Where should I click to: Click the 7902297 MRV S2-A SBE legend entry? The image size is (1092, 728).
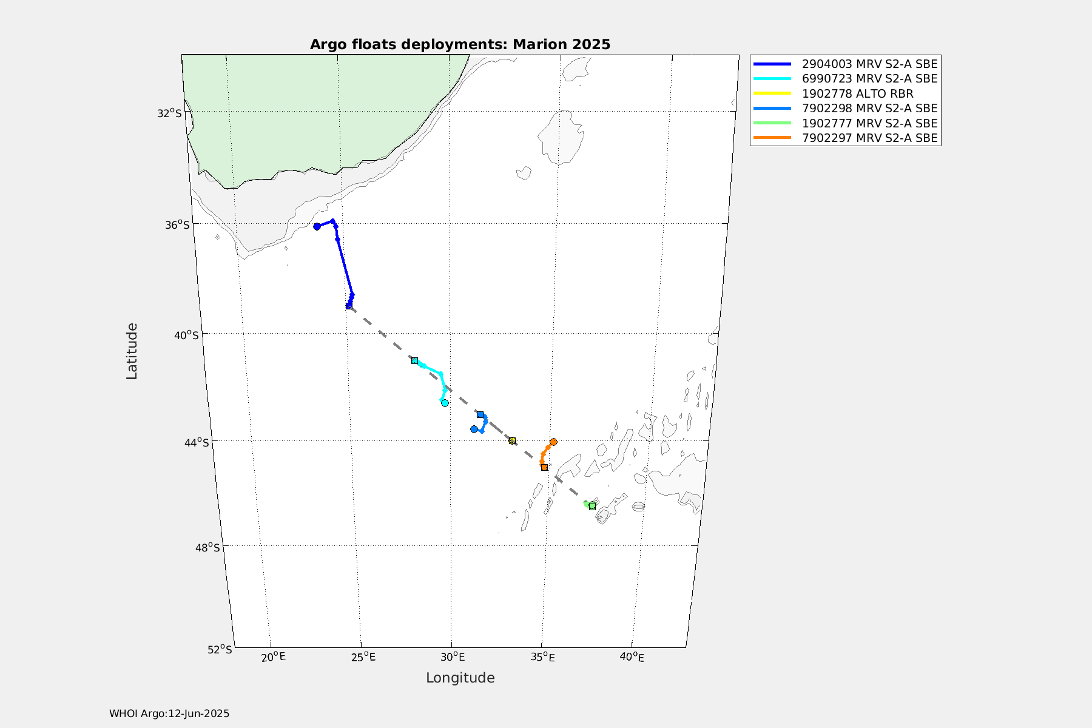tap(845, 138)
